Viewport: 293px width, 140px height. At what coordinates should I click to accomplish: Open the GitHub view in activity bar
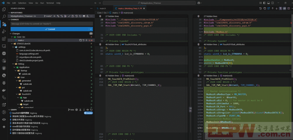(4, 68)
